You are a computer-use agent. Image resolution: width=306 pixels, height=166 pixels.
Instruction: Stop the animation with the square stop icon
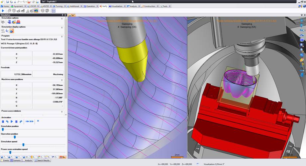[3, 122]
